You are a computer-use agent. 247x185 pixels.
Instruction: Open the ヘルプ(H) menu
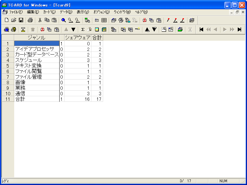(141, 12)
